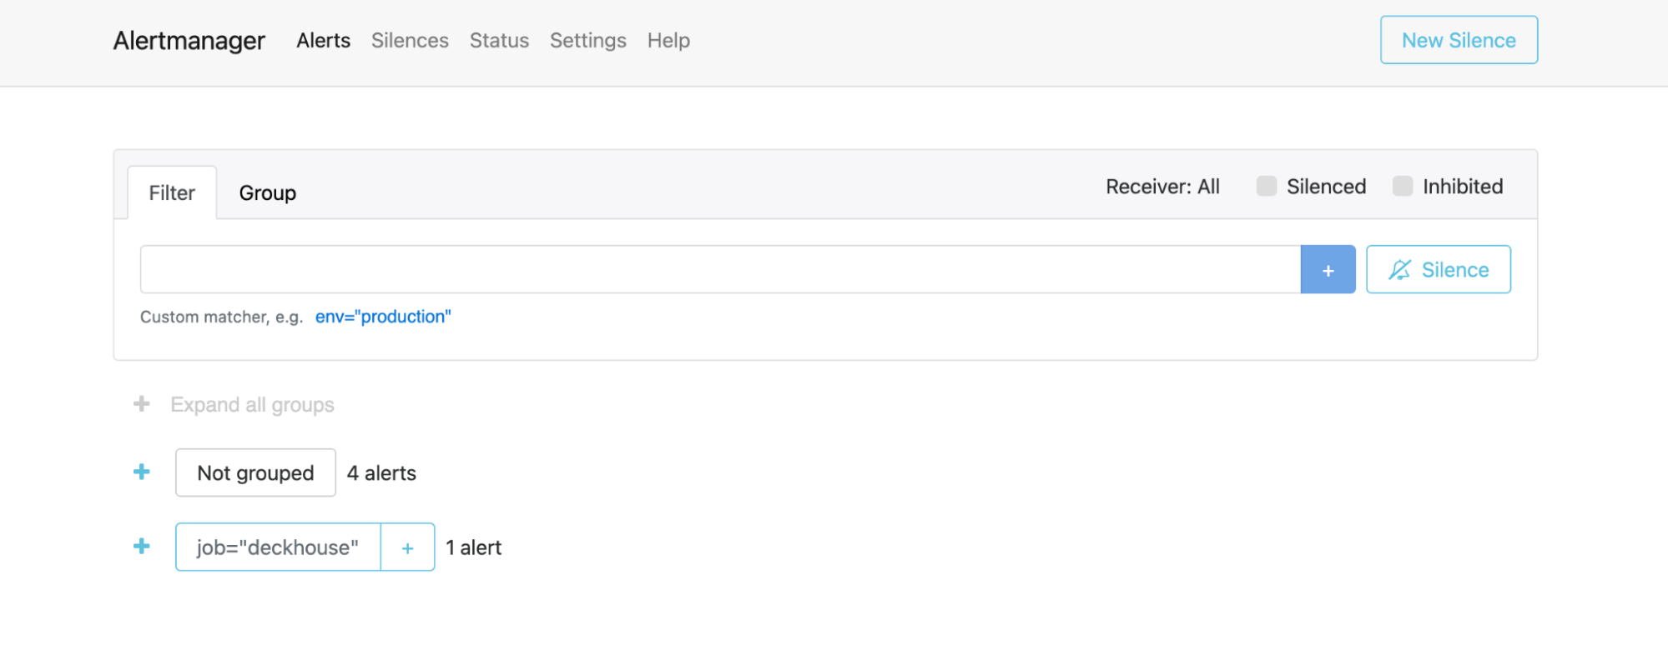The image size is (1668, 670).
Task: Open the Status page
Action: [x=499, y=40]
